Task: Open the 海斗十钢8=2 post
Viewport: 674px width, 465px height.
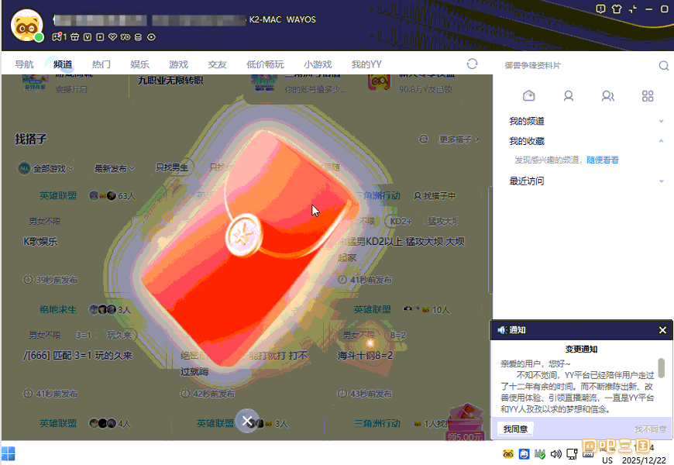Action: click(365, 355)
